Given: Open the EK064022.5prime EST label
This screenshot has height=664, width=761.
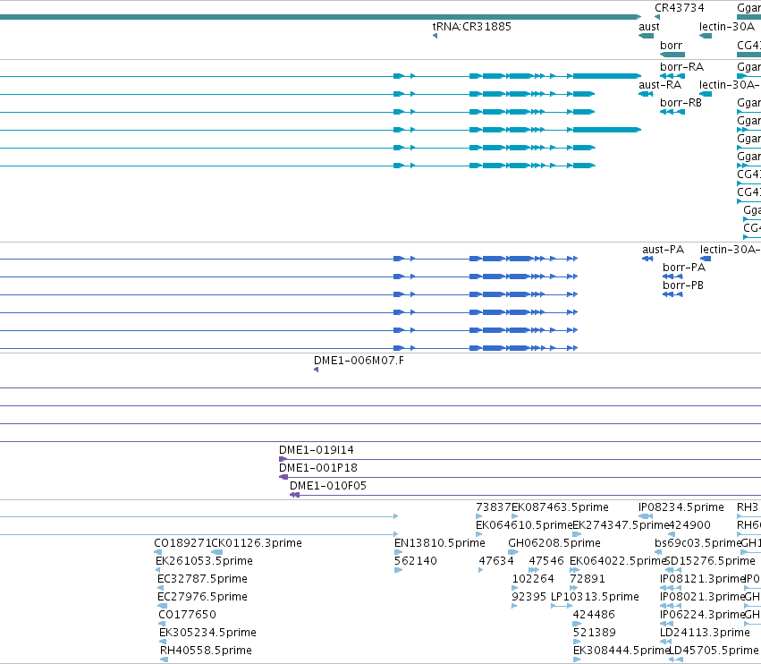Looking at the screenshot, I should [x=617, y=561].
